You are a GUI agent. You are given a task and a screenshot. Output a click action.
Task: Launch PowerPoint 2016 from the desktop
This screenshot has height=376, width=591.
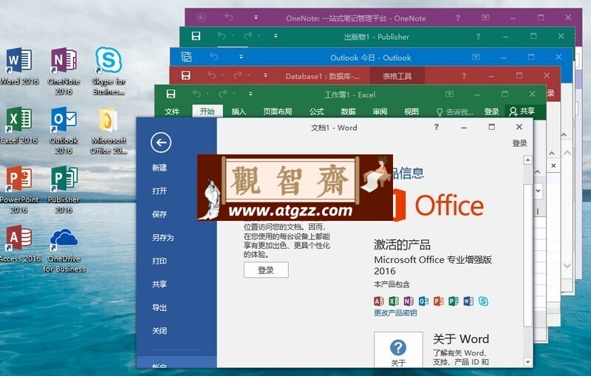(x=19, y=190)
